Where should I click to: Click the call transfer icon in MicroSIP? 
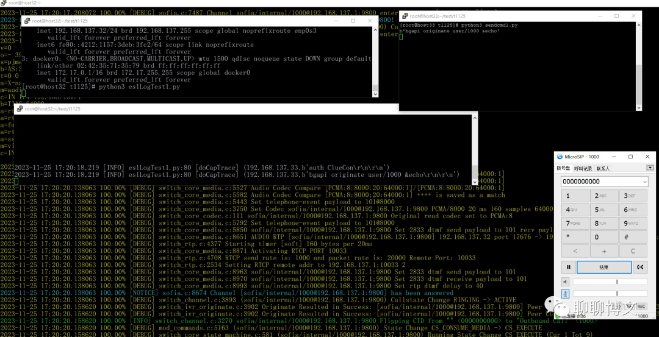click(x=640, y=267)
